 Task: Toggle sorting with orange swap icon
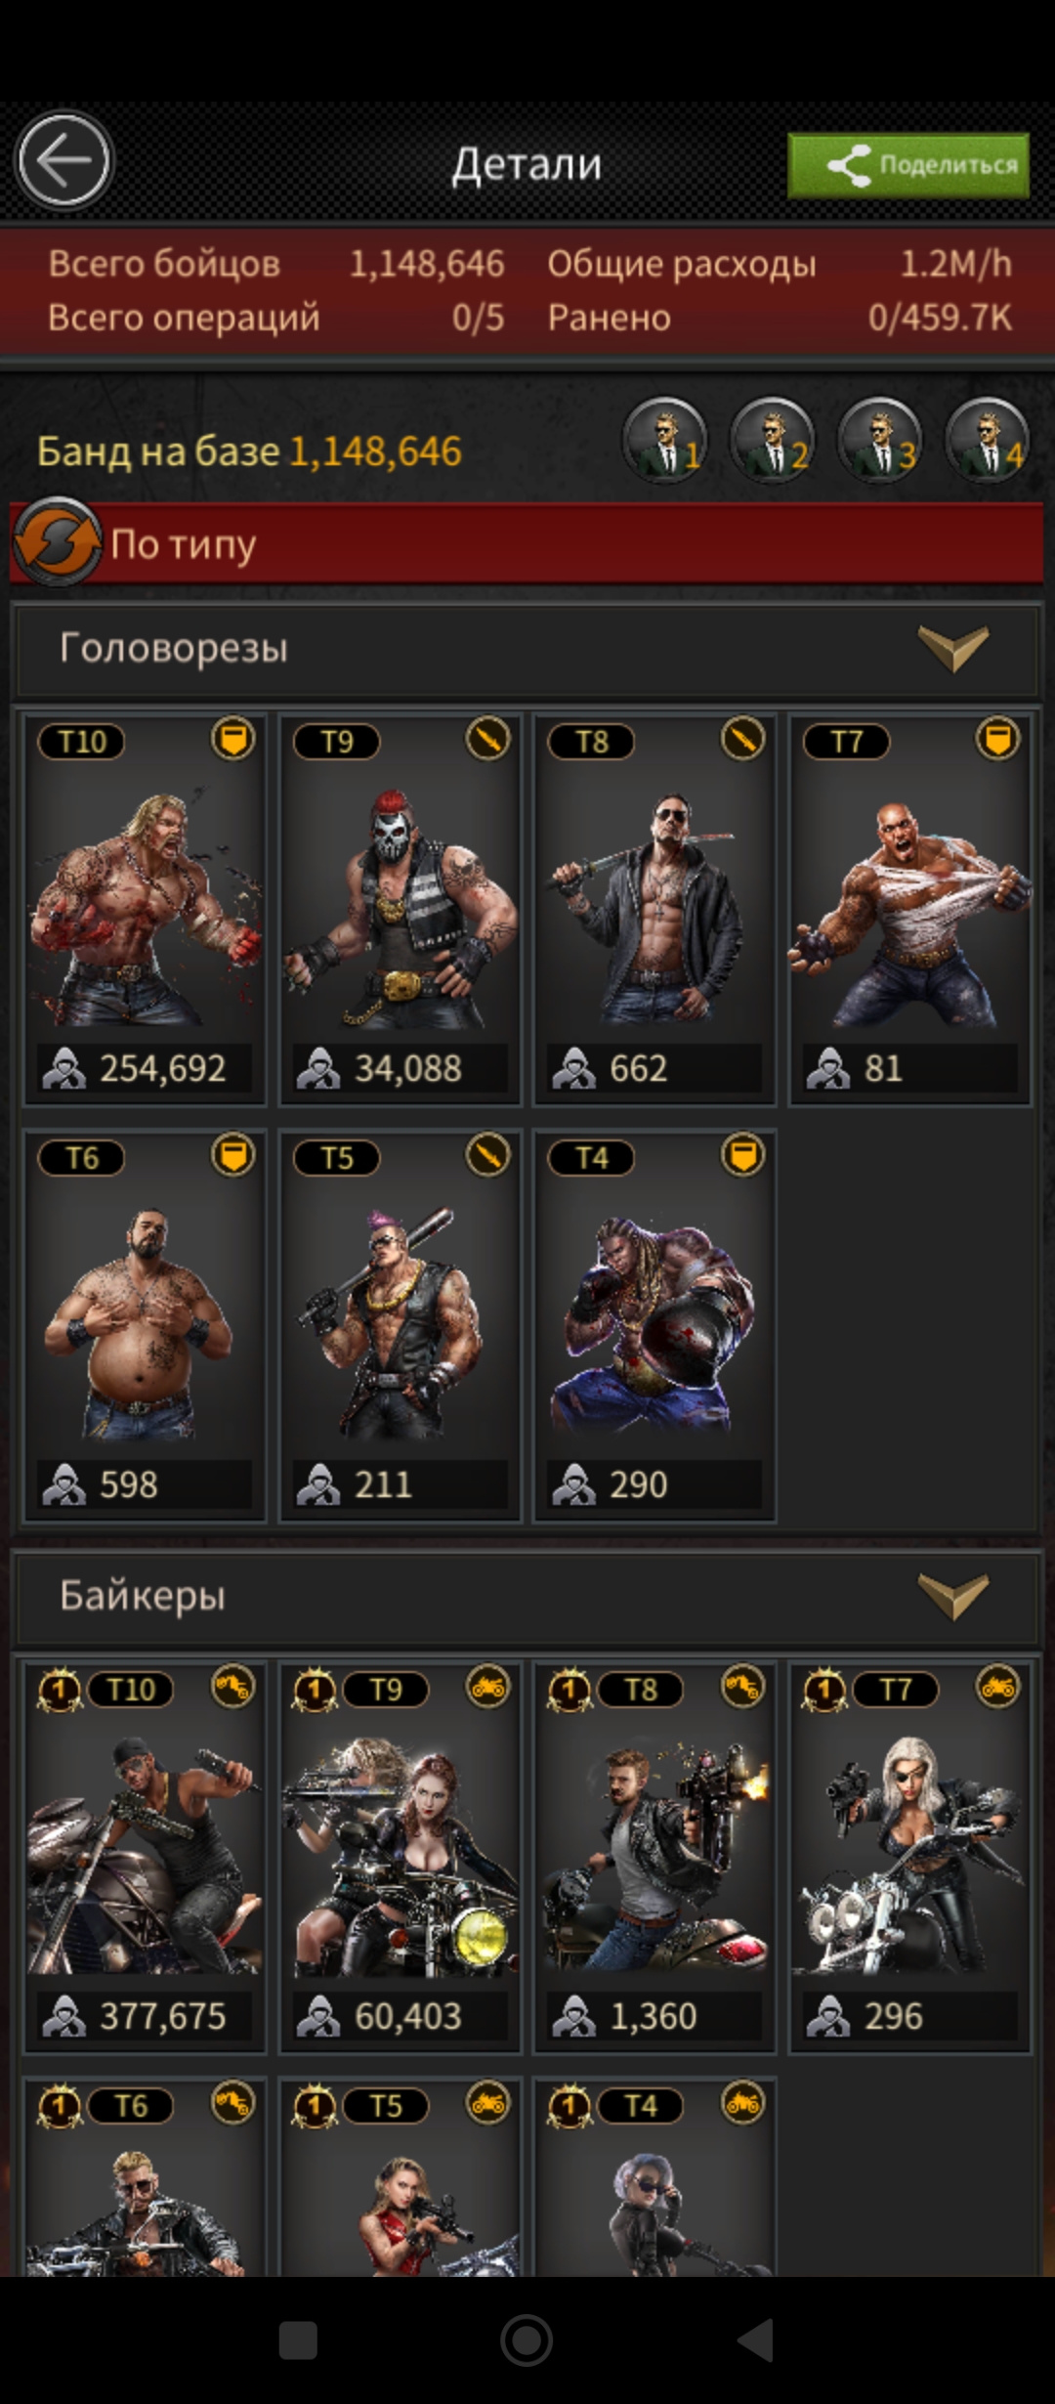pyautogui.click(x=57, y=542)
